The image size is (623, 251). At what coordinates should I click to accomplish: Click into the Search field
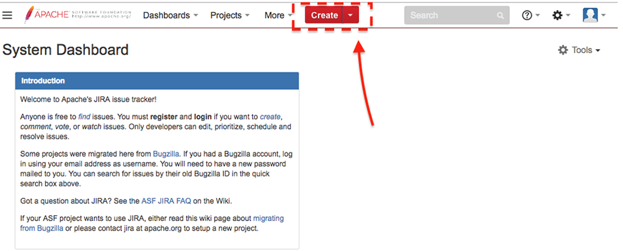pyautogui.click(x=450, y=16)
